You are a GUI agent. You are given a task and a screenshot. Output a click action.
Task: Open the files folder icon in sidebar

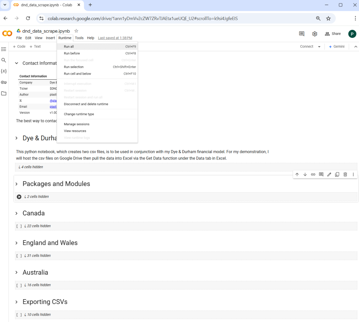tap(4, 93)
